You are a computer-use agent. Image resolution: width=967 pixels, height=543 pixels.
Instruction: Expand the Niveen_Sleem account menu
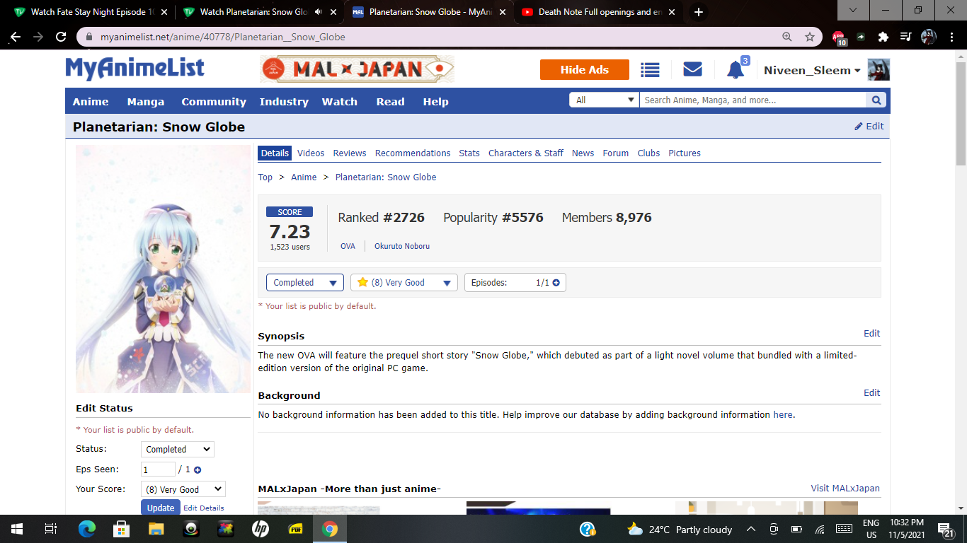pos(812,70)
